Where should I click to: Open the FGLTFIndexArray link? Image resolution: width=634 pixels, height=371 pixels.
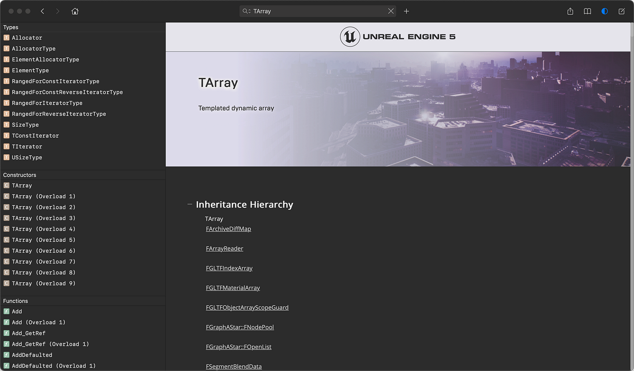pyautogui.click(x=229, y=268)
